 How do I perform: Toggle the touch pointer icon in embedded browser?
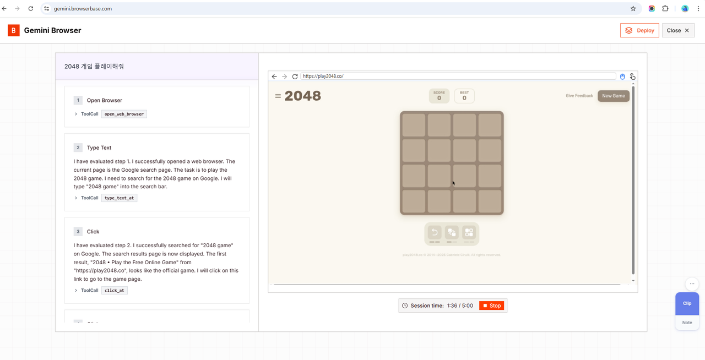(x=632, y=77)
